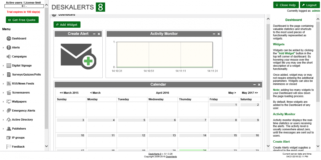
Task: Close the Activity Monitor widget
Action: pos(219,34)
